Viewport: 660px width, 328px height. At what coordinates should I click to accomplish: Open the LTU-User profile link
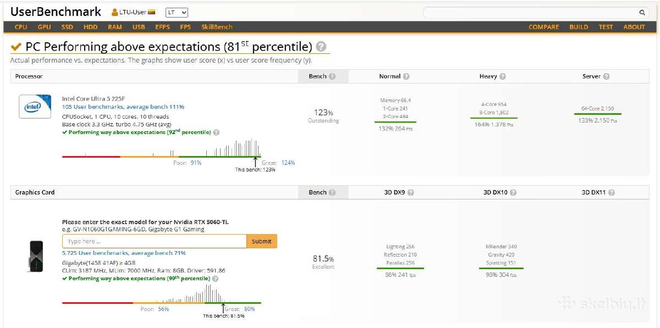133,12
